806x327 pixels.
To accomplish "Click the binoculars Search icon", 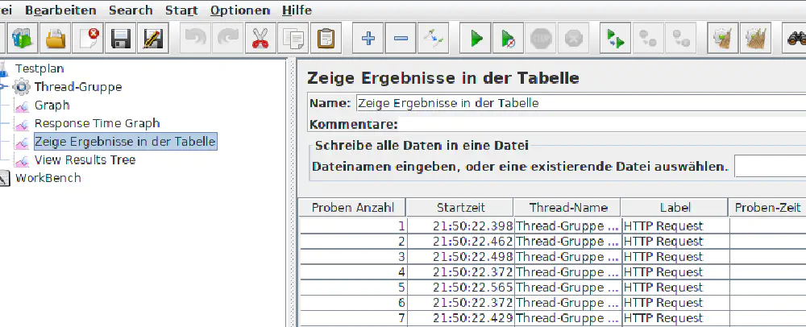I will point(795,38).
